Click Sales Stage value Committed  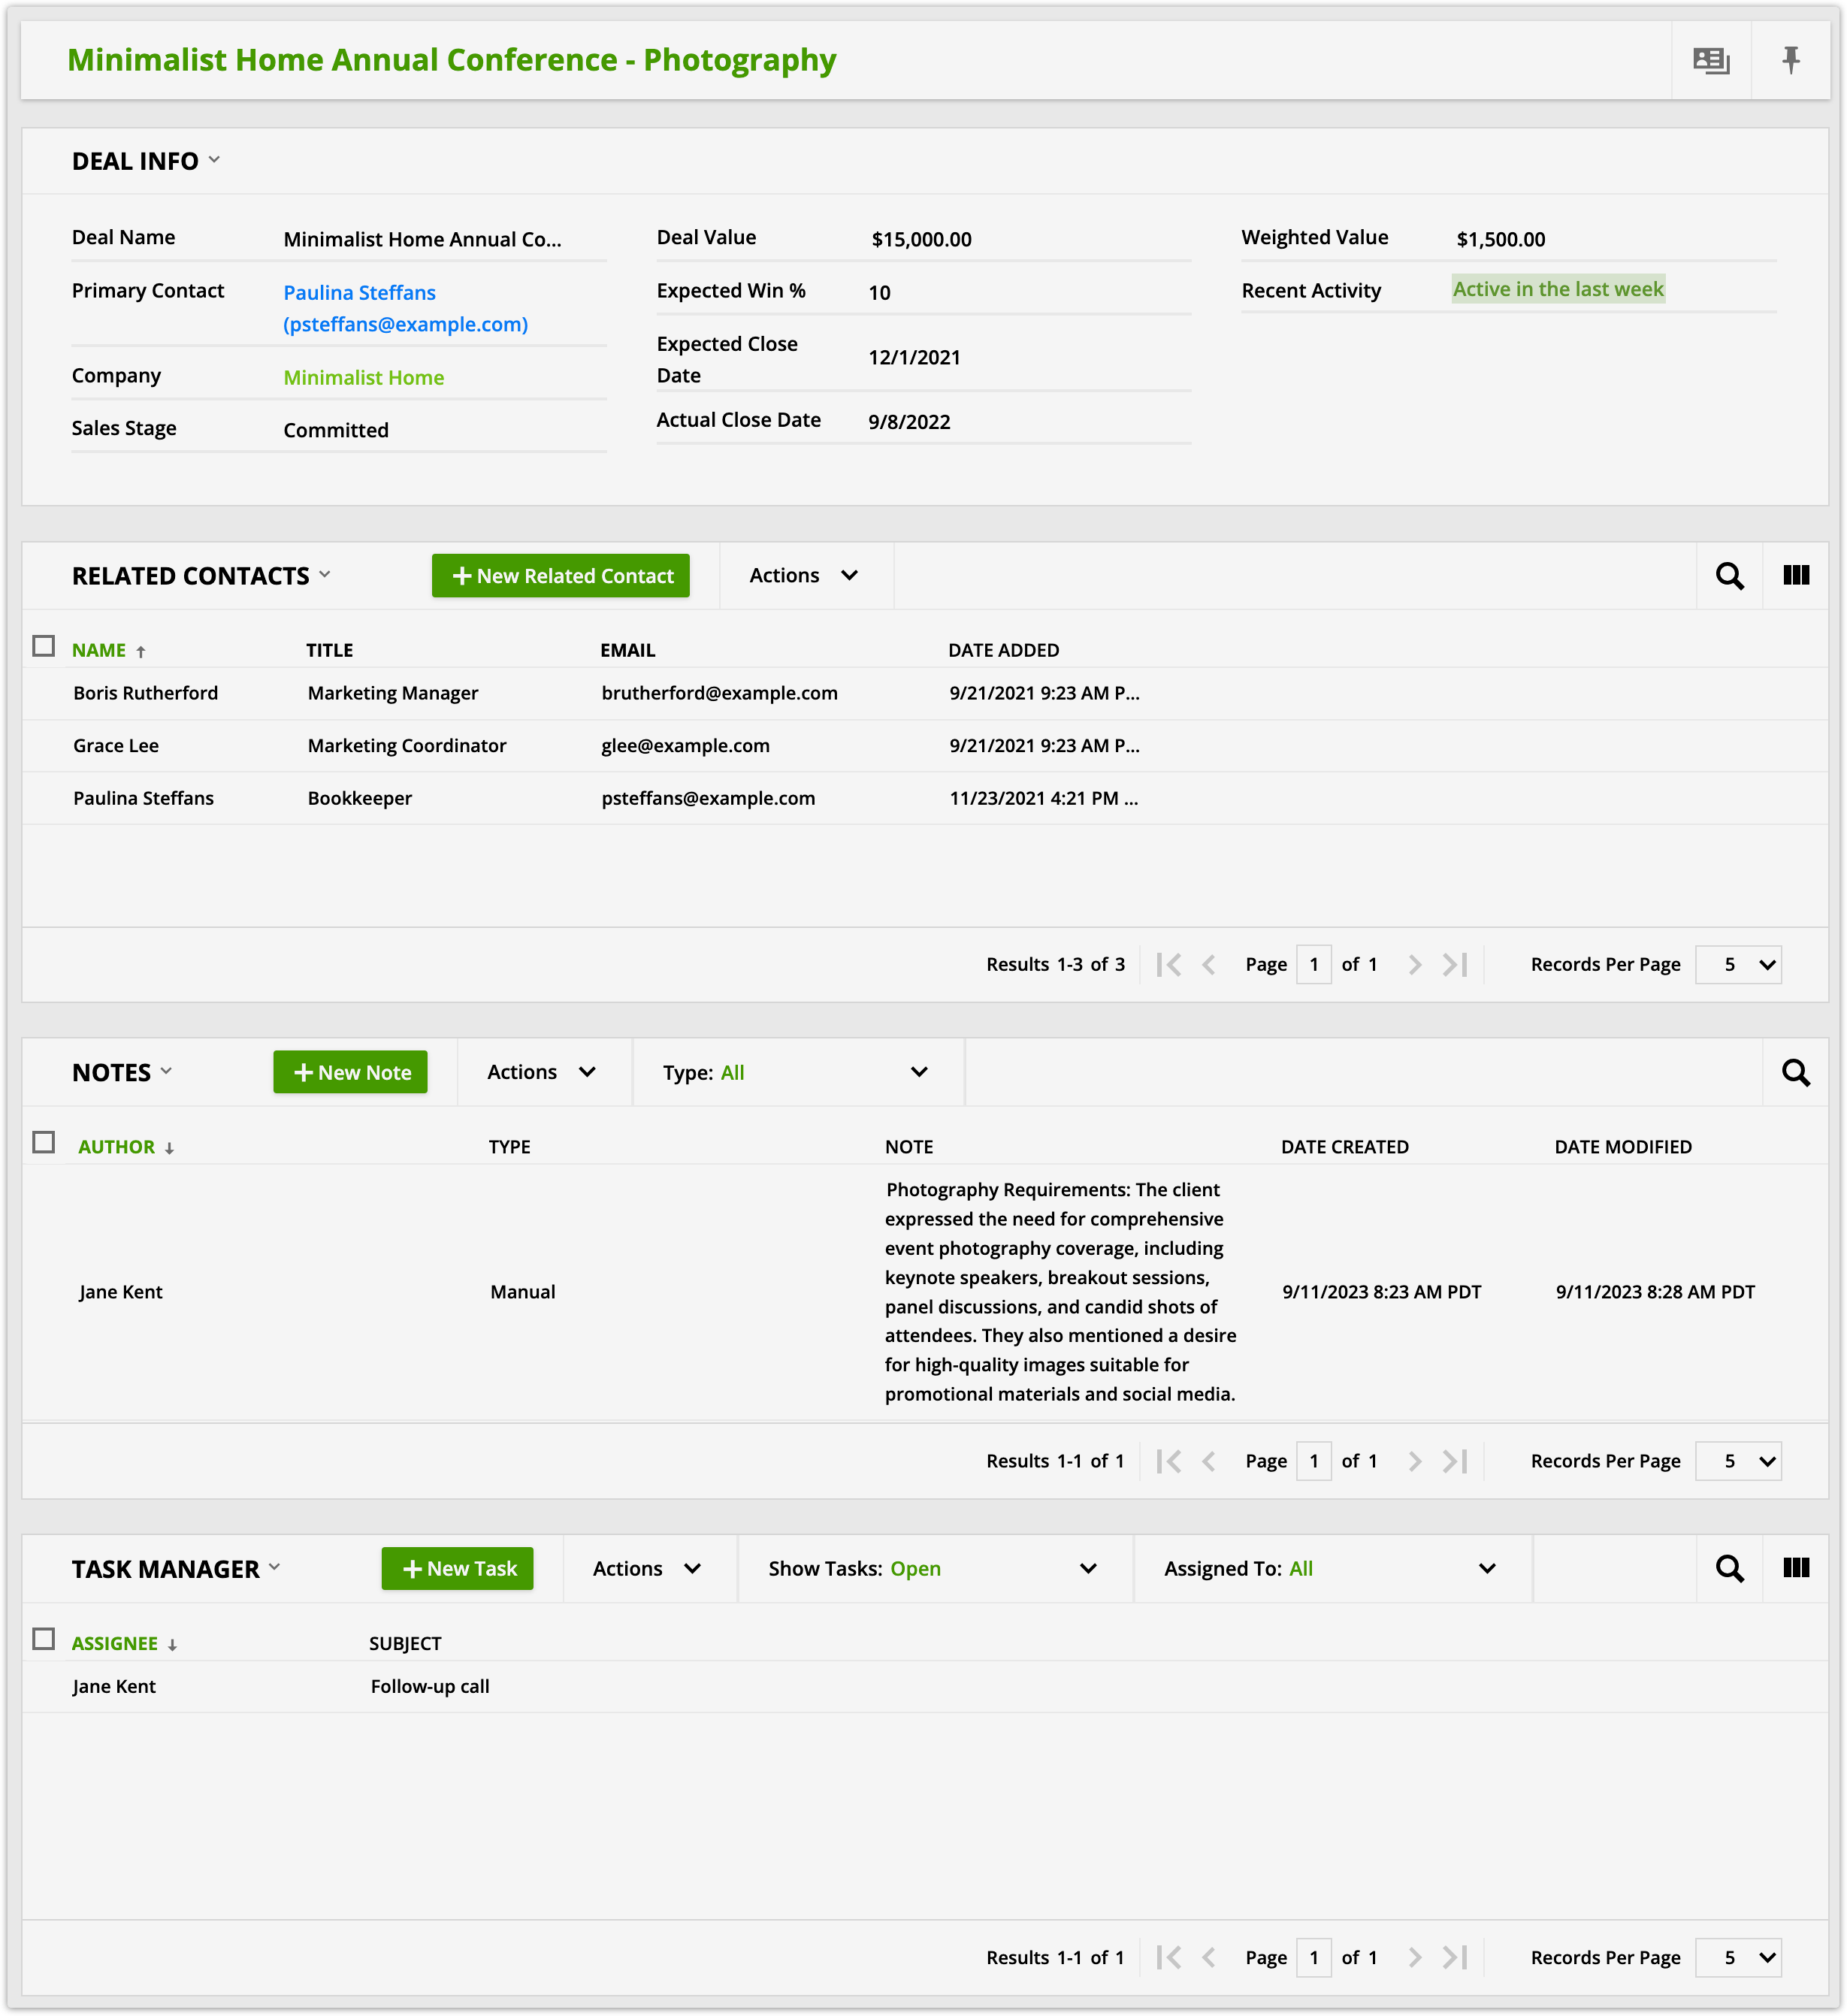click(x=336, y=430)
